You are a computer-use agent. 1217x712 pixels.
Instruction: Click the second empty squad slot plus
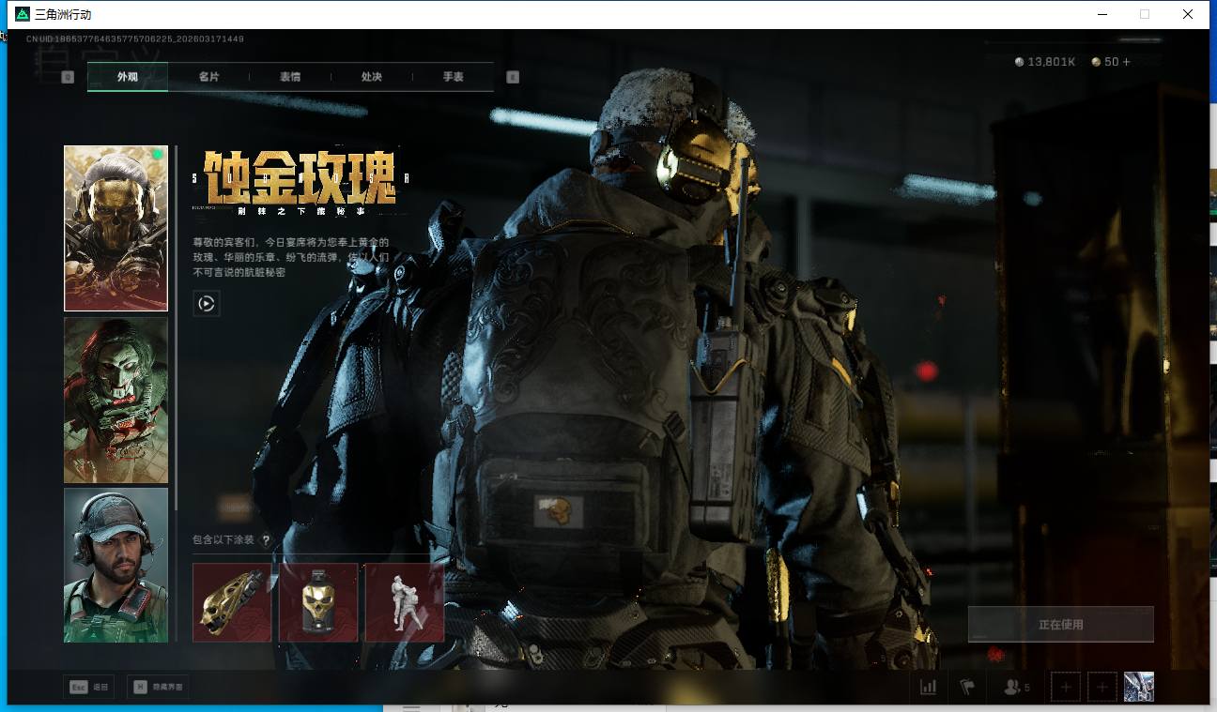tap(1102, 688)
